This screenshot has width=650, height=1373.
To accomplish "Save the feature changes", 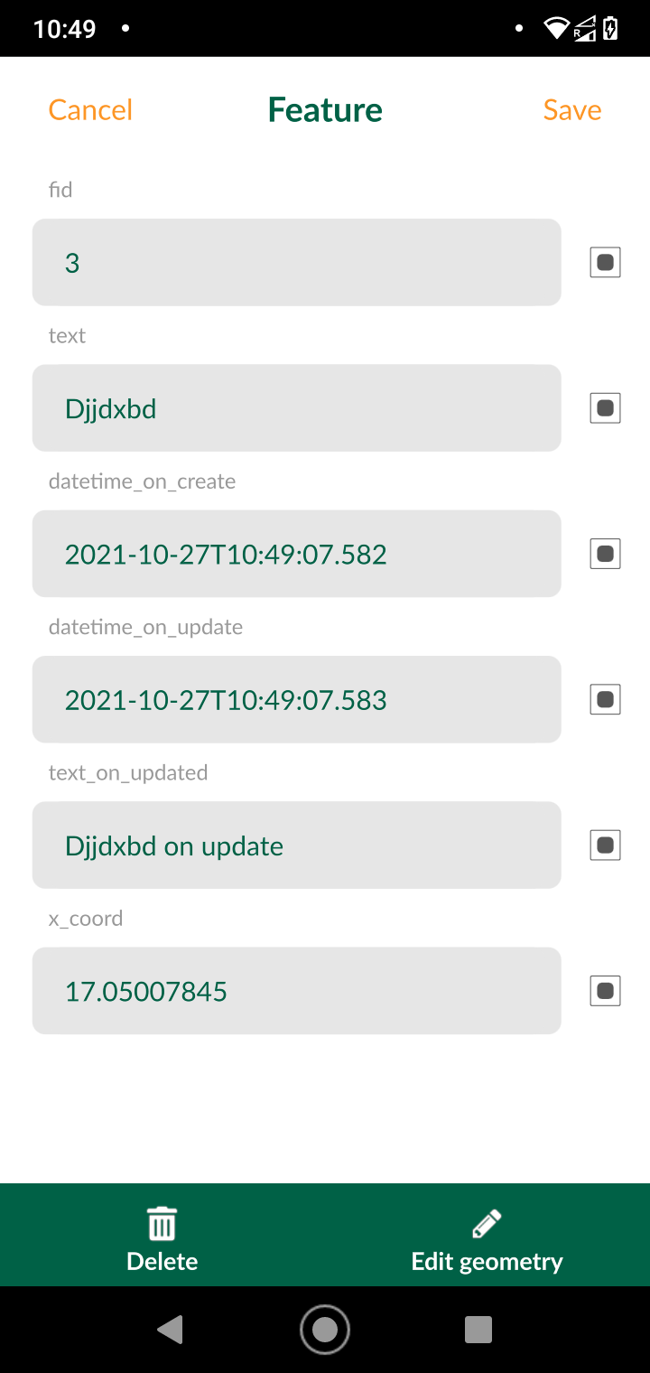I will pyautogui.click(x=572, y=110).
